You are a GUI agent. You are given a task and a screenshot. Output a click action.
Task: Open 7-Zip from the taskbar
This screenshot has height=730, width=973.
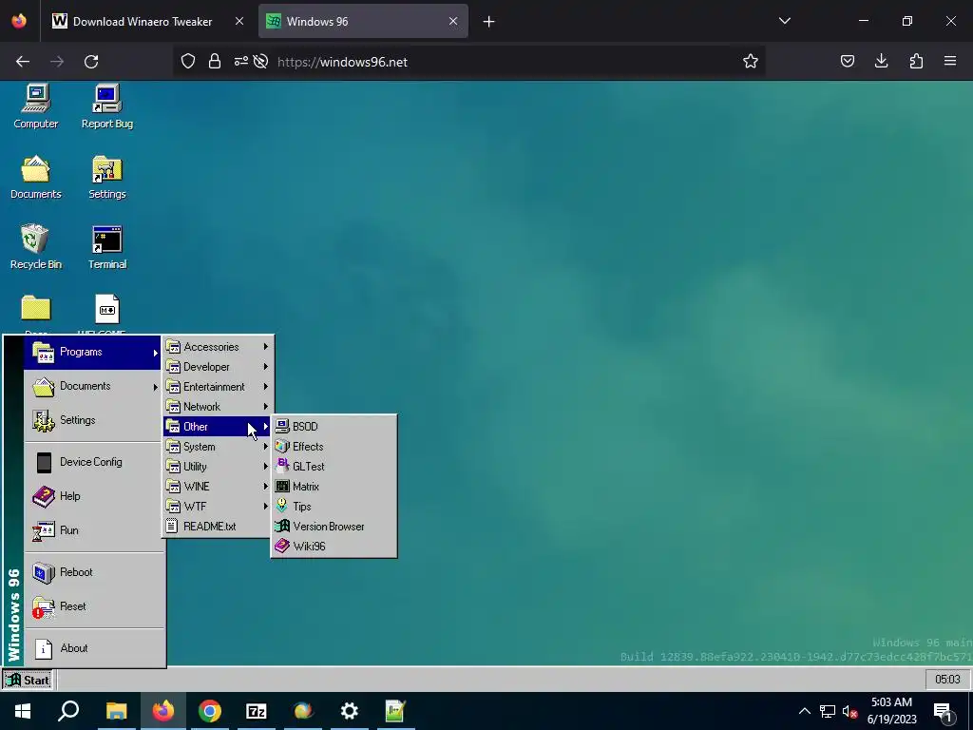257,711
